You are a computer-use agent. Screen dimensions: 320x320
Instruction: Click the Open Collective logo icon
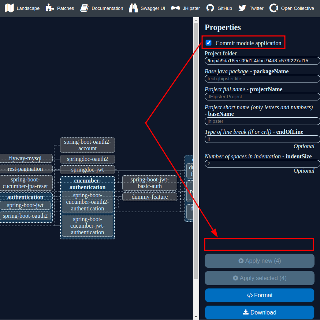click(274, 8)
